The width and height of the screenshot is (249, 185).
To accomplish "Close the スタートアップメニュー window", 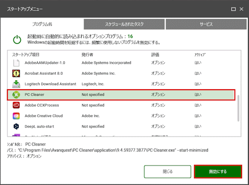I will [242, 9].
